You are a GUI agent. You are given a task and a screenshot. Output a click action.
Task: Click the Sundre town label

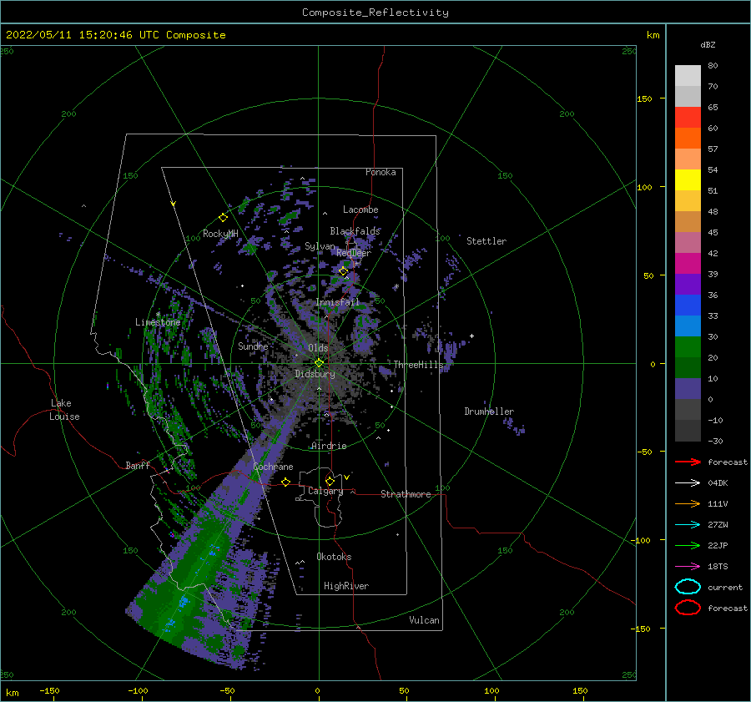[253, 346]
